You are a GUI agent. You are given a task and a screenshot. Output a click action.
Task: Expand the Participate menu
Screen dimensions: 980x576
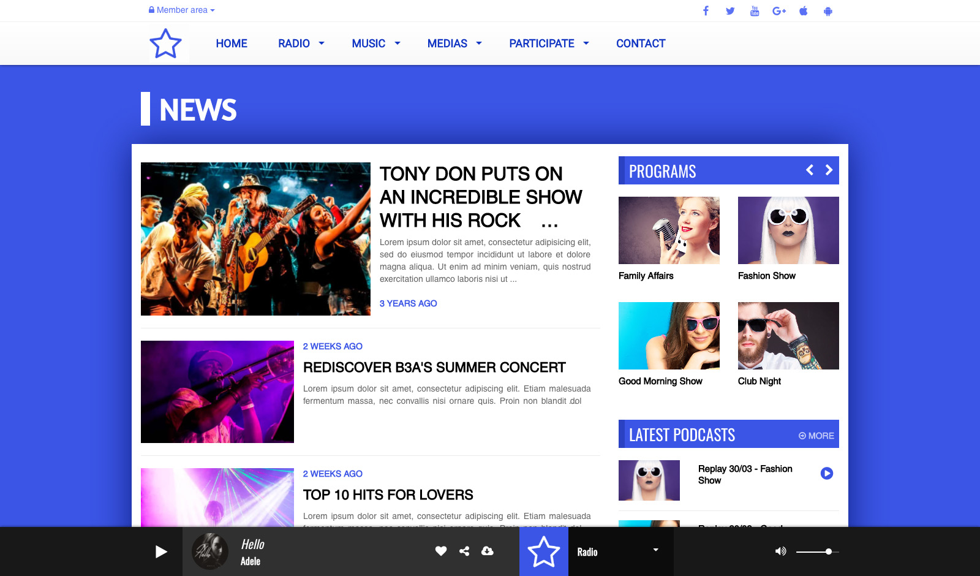pyautogui.click(x=549, y=44)
